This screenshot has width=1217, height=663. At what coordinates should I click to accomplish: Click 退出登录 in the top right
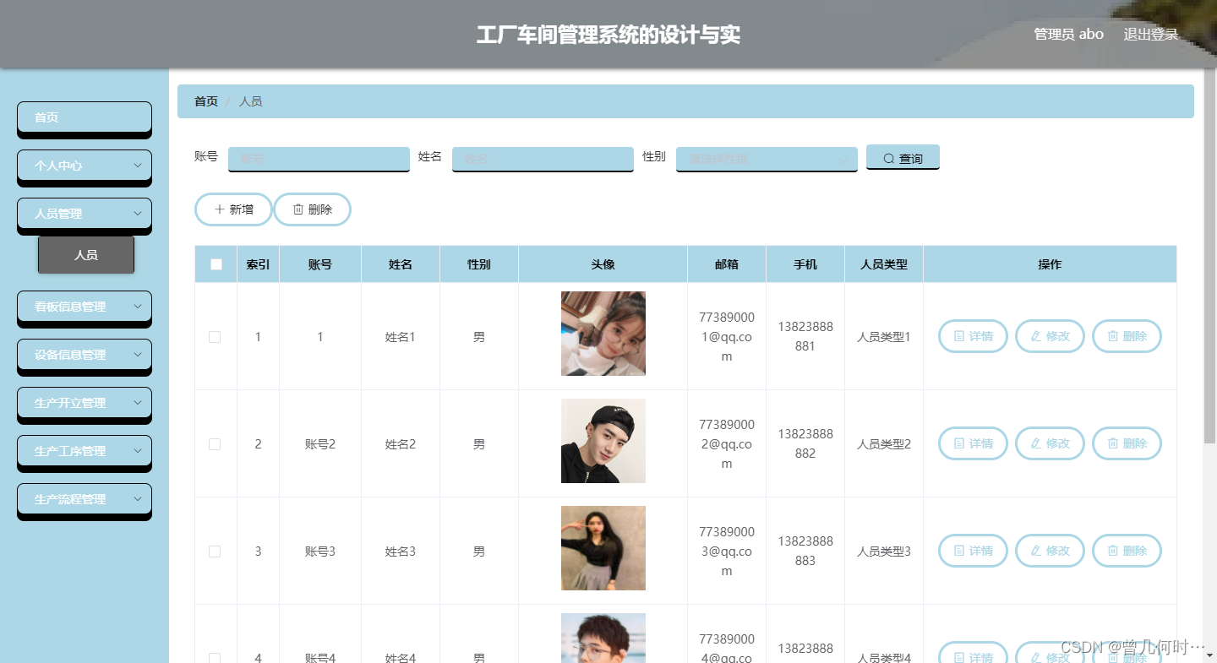(x=1150, y=34)
